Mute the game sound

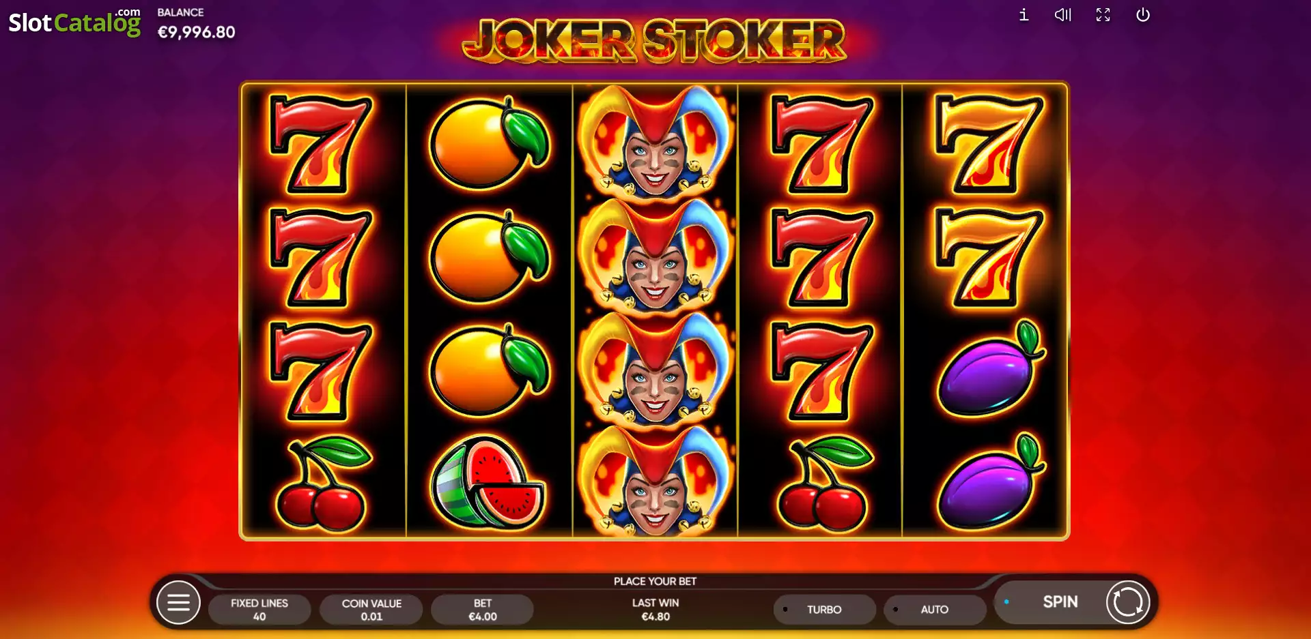(x=1063, y=15)
